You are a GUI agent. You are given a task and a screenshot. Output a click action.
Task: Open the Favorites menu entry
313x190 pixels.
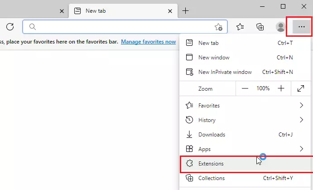tap(245, 106)
